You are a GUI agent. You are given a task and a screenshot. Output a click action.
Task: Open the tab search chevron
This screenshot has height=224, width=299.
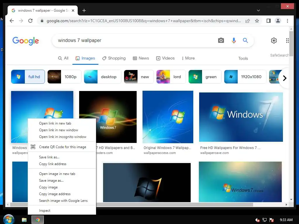coord(258,10)
